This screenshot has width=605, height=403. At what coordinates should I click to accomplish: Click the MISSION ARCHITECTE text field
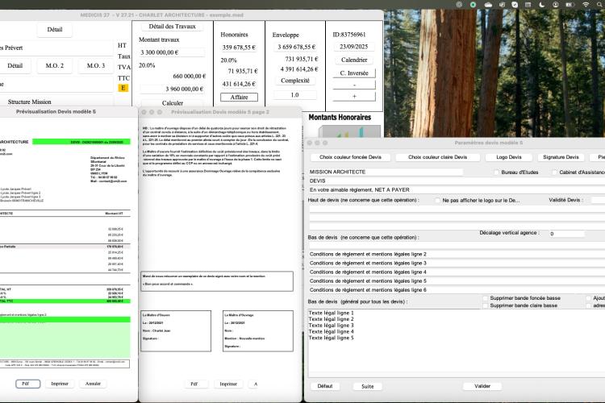pyautogui.click(x=386, y=172)
